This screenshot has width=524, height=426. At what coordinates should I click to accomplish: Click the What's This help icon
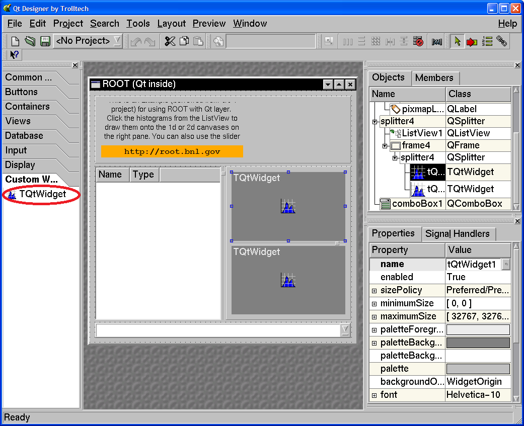pos(14,54)
